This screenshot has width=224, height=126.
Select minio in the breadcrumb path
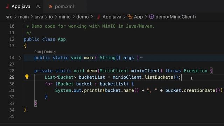(x=64, y=17)
